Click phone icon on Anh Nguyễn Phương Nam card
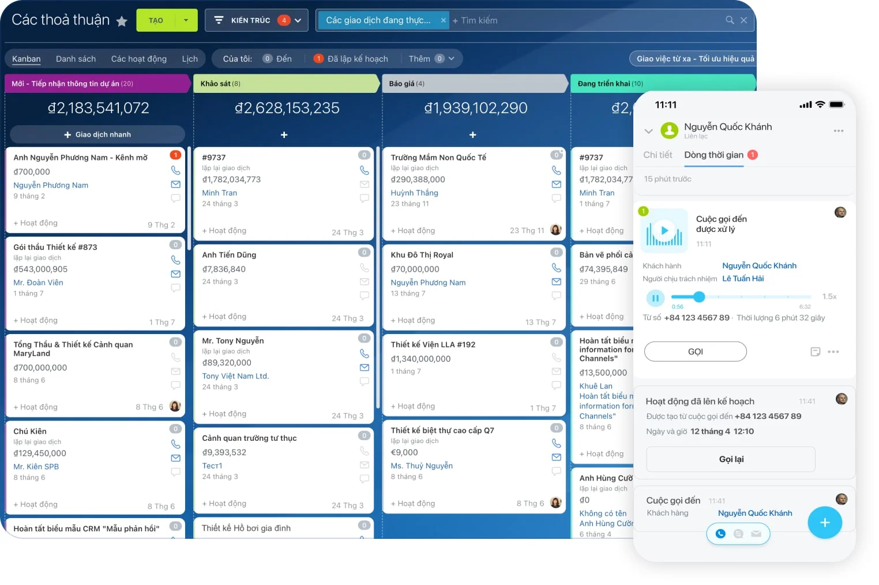The height and width of the screenshot is (585, 879). (175, 171)
